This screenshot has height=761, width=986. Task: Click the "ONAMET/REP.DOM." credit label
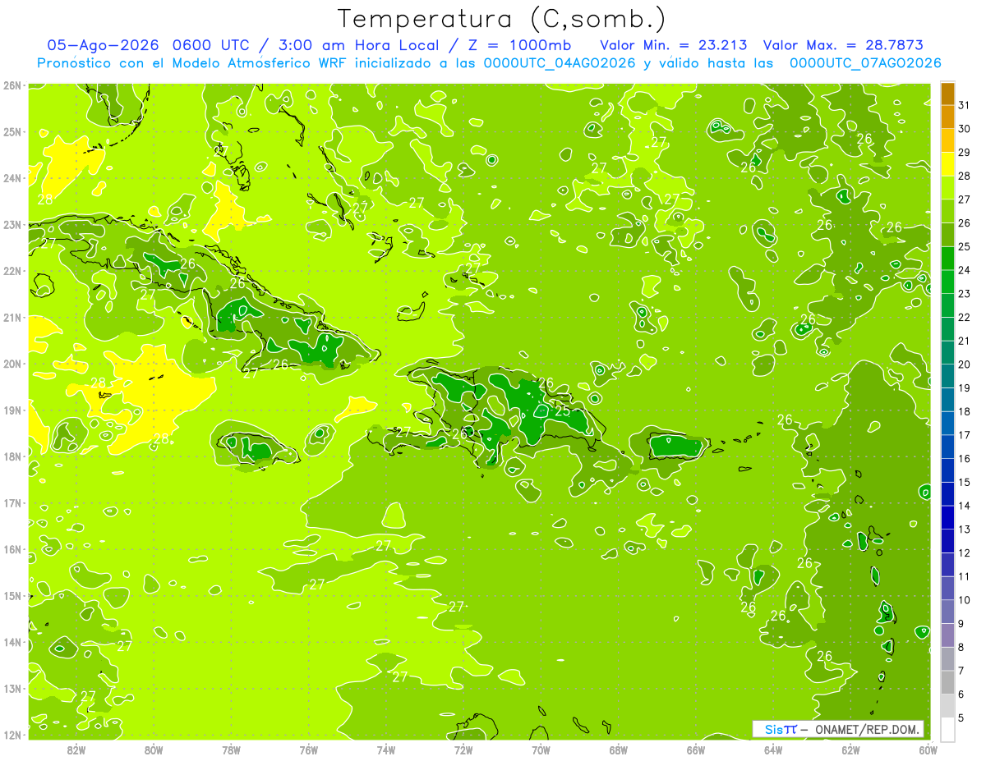[867, 729]
